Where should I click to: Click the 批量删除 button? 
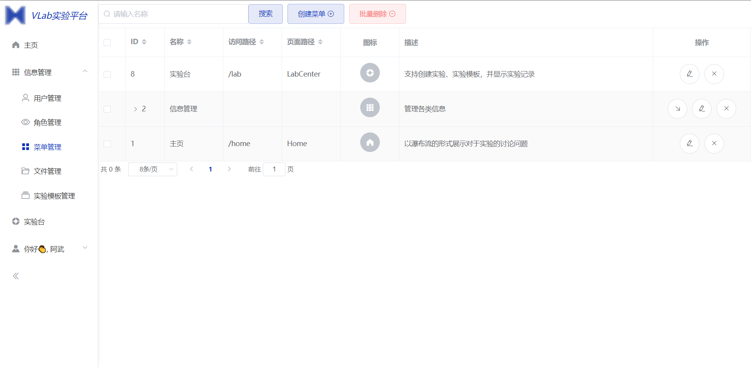tap(377, 14)
